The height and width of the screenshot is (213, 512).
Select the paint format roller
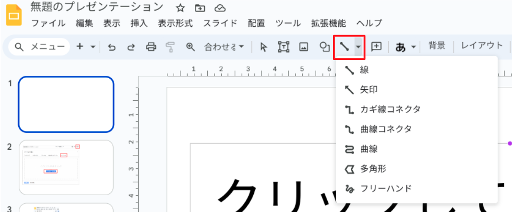(x=170, y=47)
